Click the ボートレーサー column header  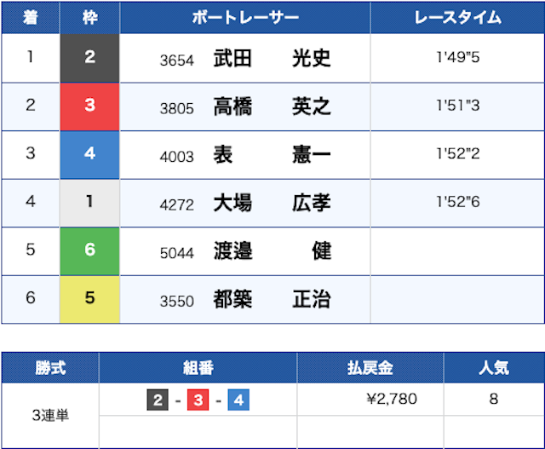tap(245, 18)
